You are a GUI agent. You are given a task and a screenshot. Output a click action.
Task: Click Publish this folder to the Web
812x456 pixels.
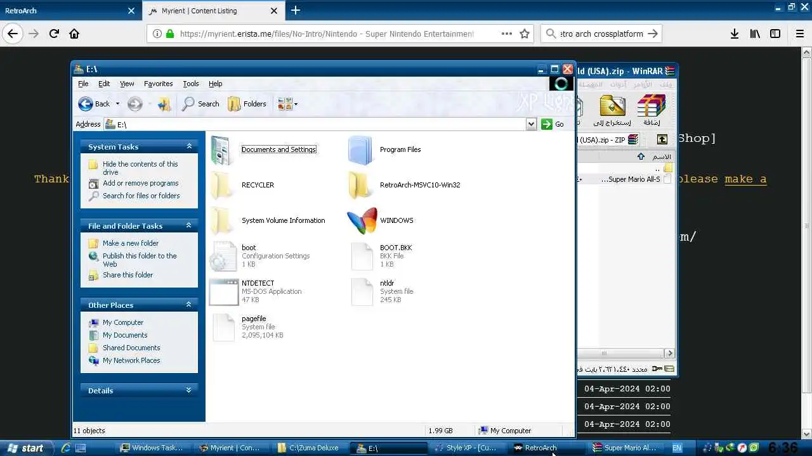(140, 260)
